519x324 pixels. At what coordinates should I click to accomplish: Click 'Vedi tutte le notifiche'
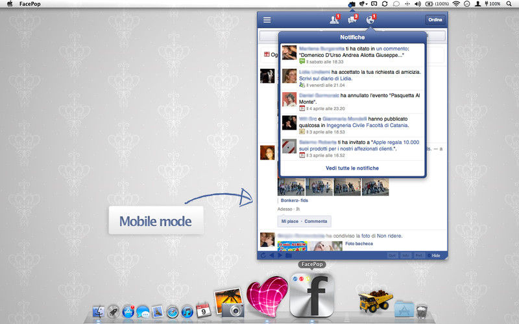coord(352,168)
